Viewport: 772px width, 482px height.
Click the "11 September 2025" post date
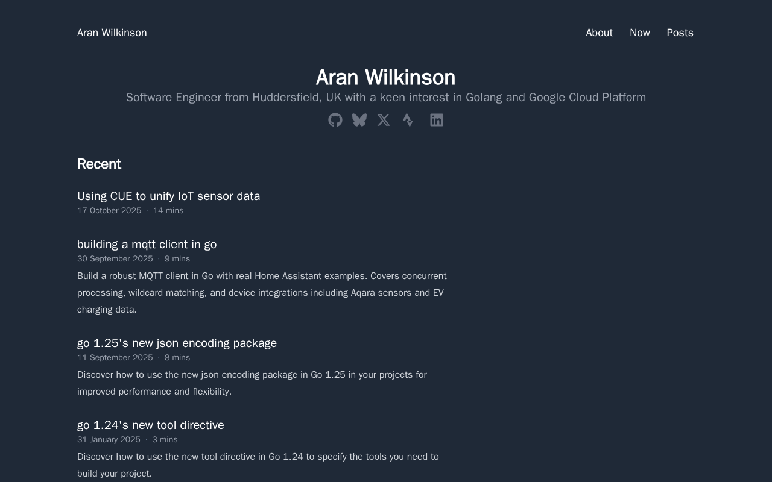[115, 357]
